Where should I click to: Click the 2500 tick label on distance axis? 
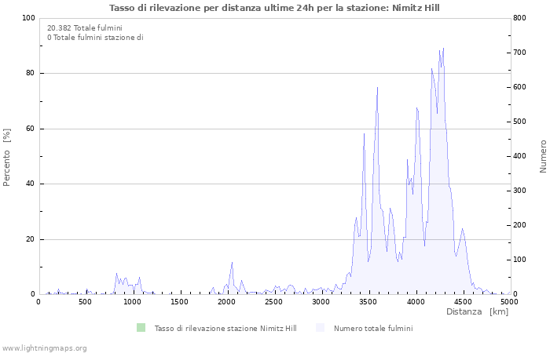(274, 302)
